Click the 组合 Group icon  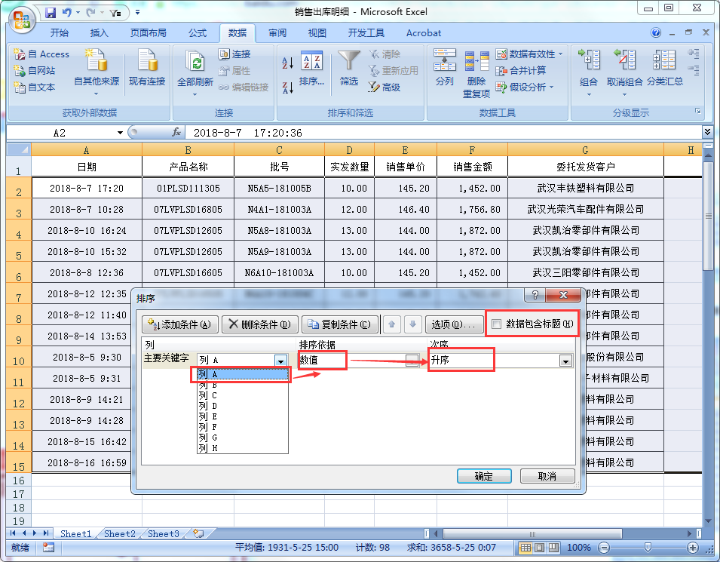point(589,68)
